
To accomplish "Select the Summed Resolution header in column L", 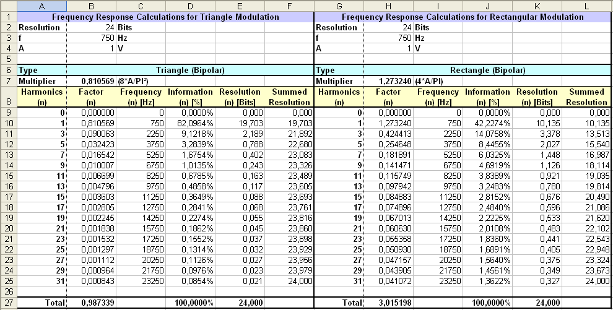I will tap(586, 97).
